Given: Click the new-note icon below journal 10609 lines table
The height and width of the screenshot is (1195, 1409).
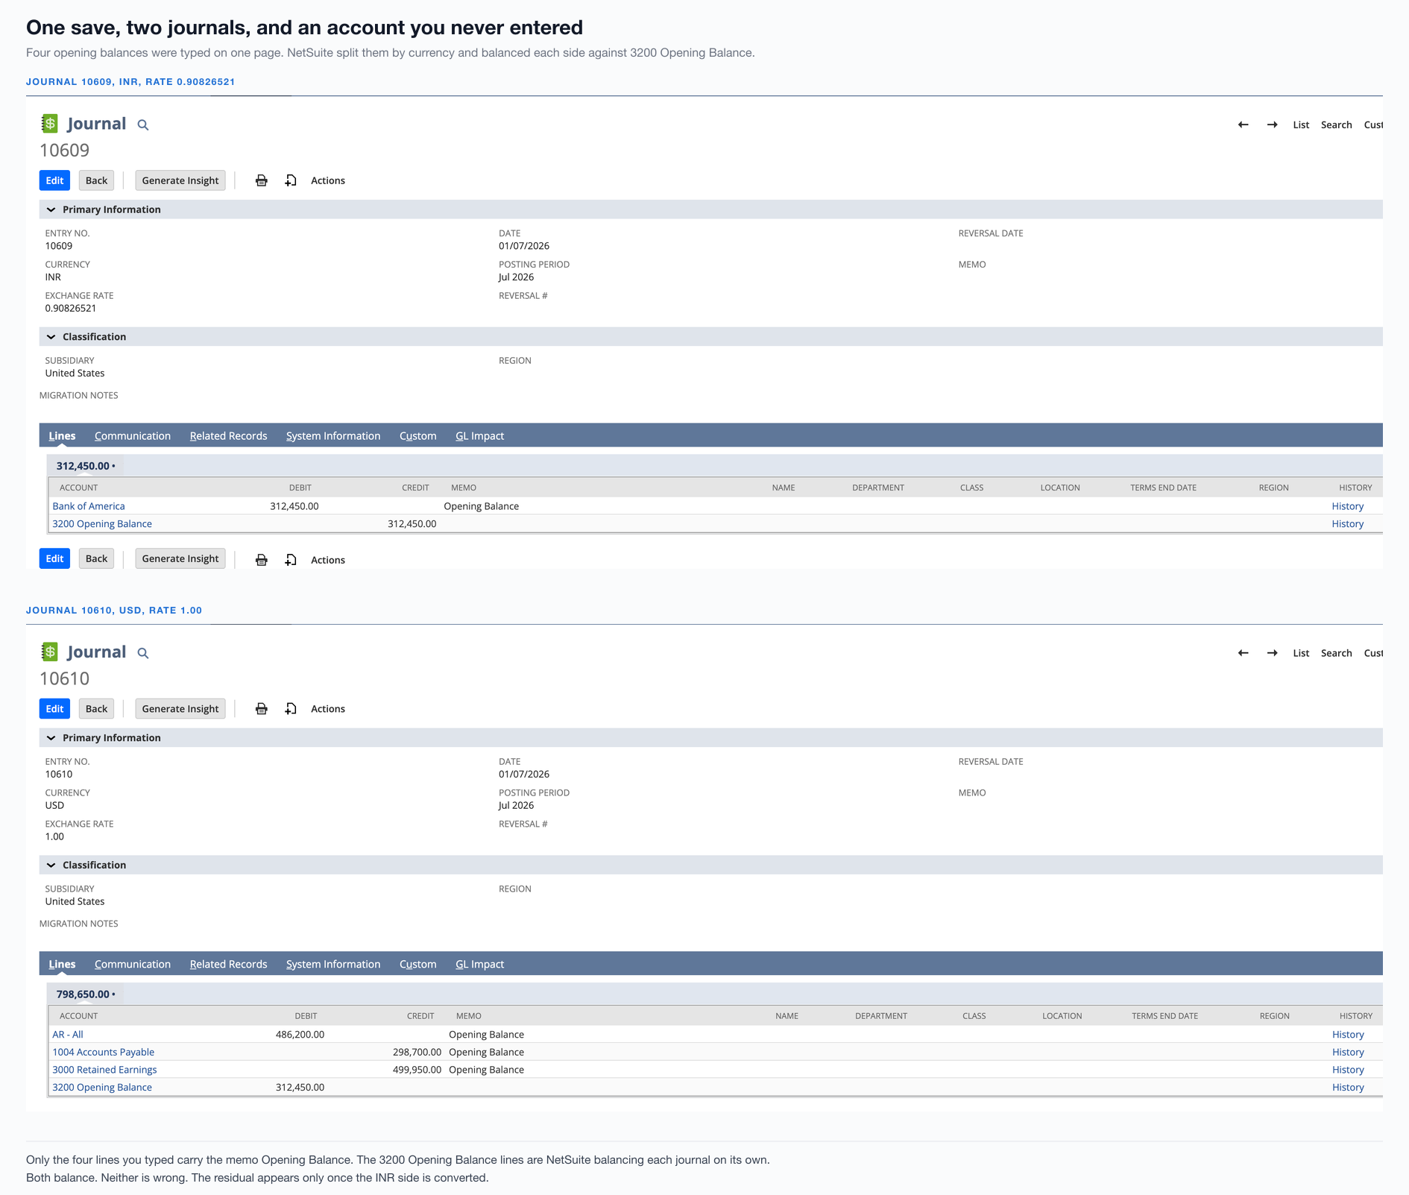Looking at the screenshot, I should [x=291, y=560].
